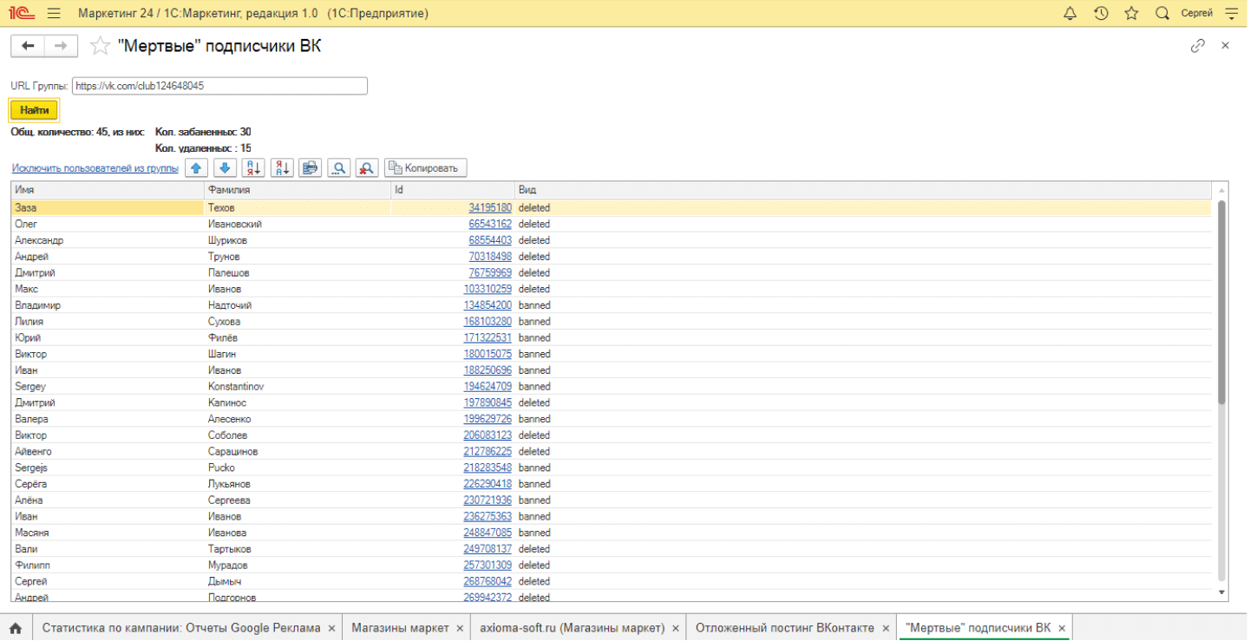
Task: Click the URL Группы input field
Action: (x=219, y=86)
